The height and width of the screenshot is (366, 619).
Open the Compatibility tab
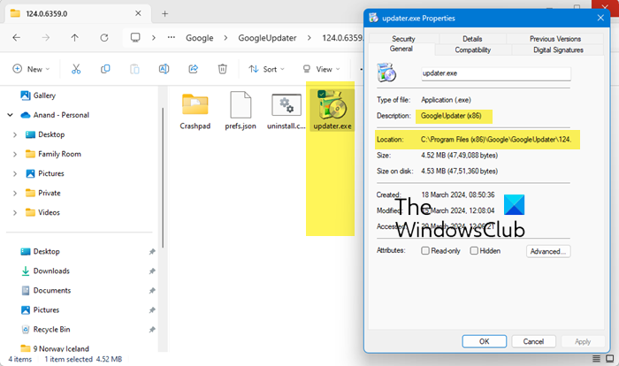point(473,50)
